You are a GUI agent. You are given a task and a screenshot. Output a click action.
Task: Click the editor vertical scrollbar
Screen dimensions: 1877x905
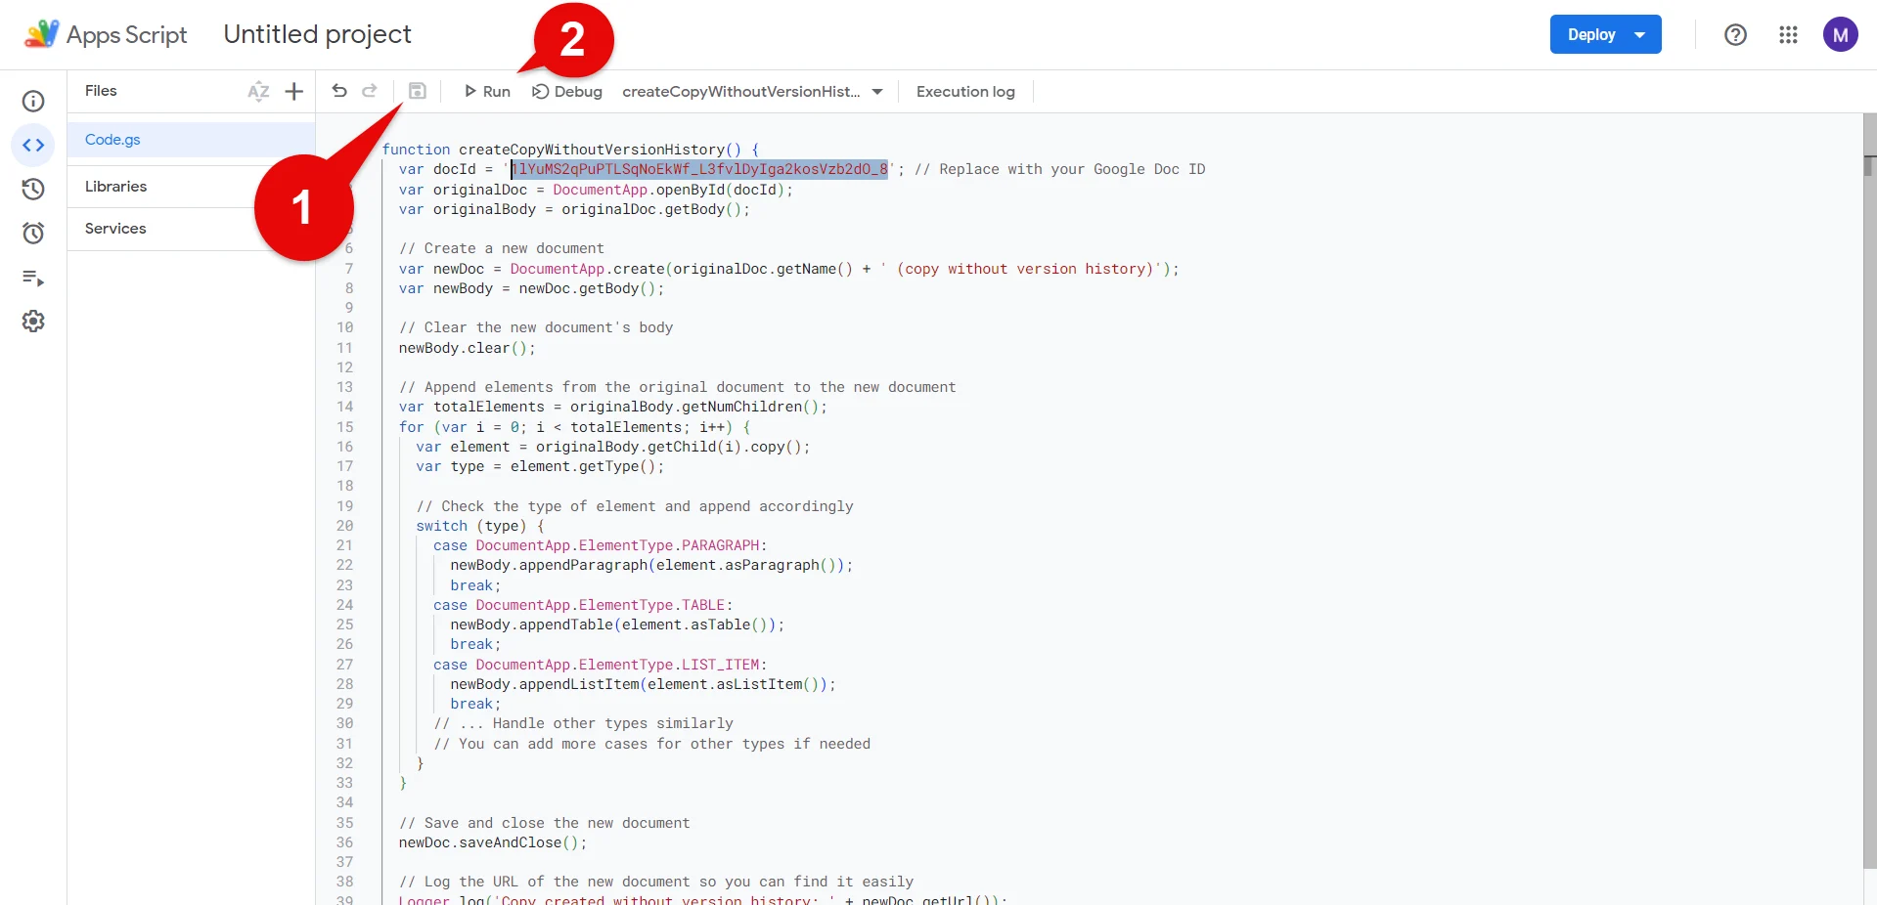pyautogui.click(x=1869, y=489)
